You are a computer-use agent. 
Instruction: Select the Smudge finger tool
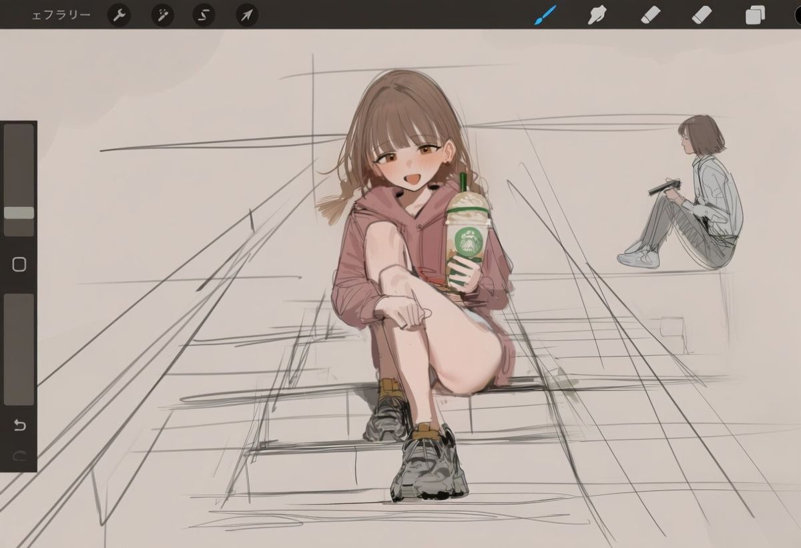click(597, 14)
